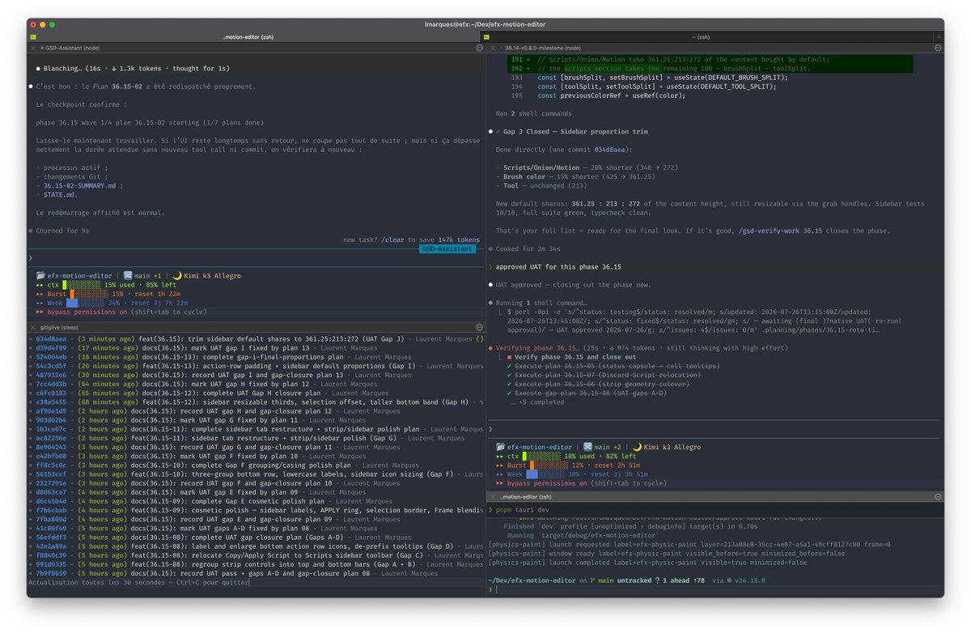971x633 pixels.
Task: Select commit c38a5455 in the gitiglive log
Action: [x=256, y=402]
